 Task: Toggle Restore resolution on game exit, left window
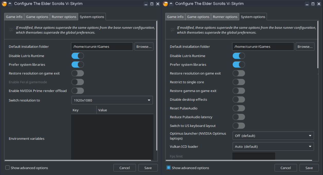(x=78, y=73)
